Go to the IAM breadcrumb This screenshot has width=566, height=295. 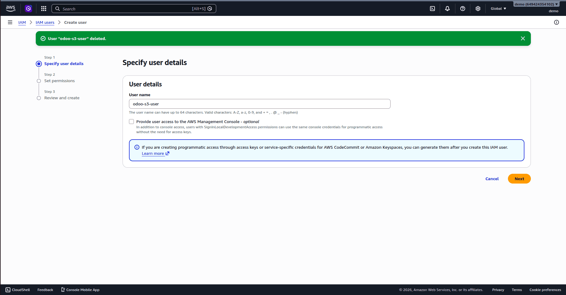pos(22,22)
